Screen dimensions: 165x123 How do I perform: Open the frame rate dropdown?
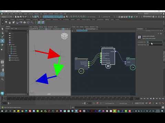pos(139,103)
